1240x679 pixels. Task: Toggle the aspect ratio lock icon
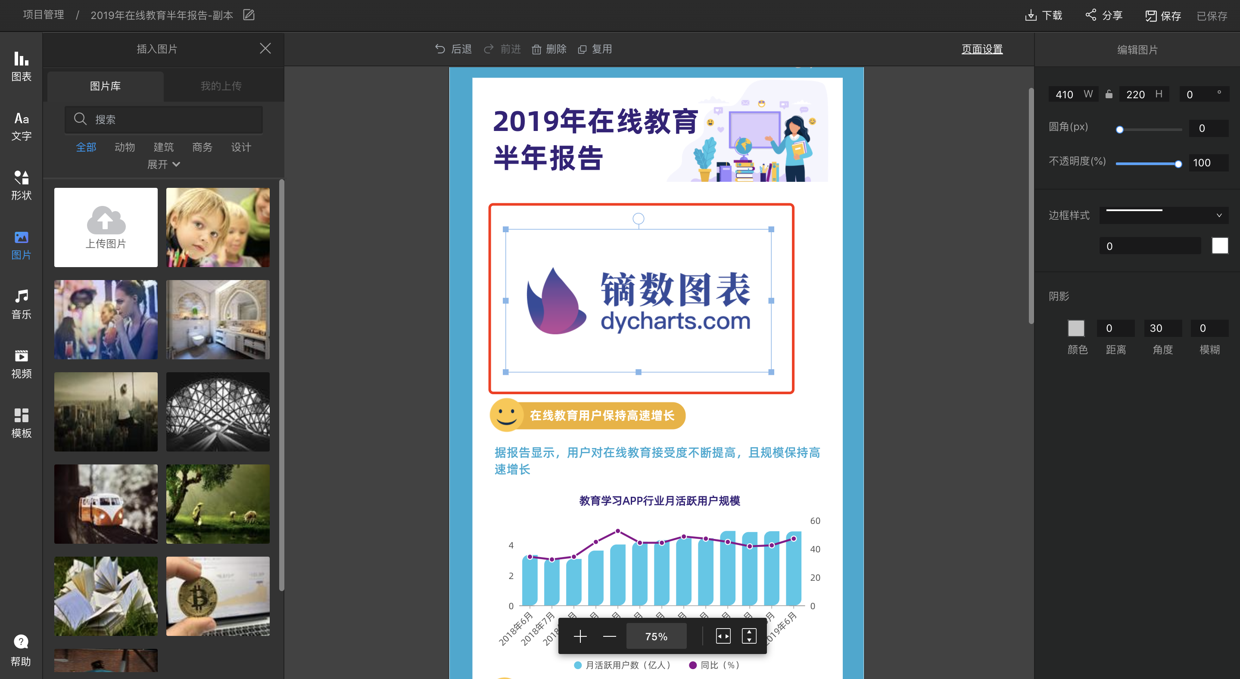1109,94
